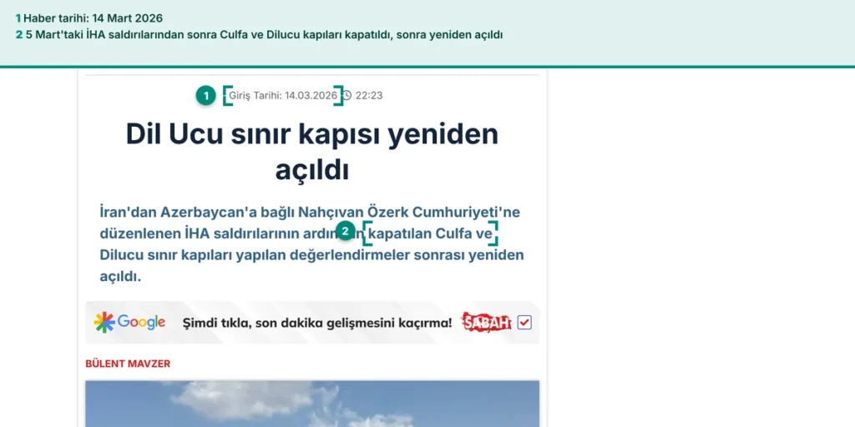The width and height of the screenshot is (855, 427).
Task: Open author link BÜLENT MAVZER
Action: (x=128, y=364)
